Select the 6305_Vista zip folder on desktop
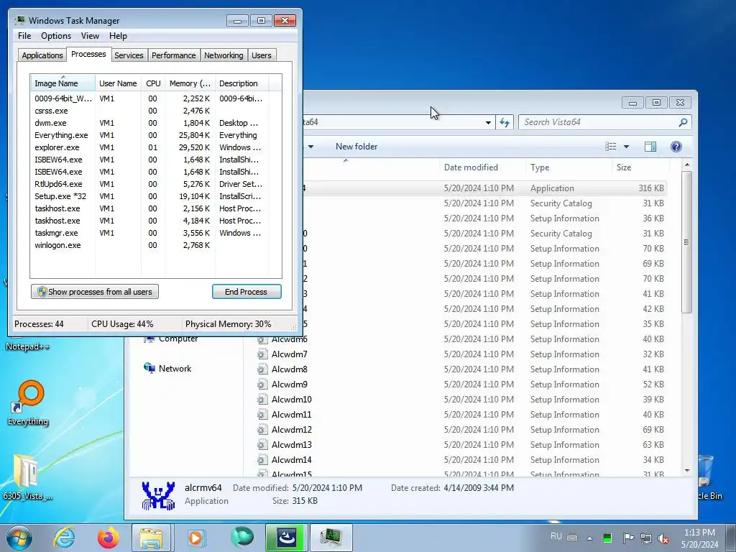Image resolution: width=736 pixels, height=552 pixels. click(x=27, y=477)
